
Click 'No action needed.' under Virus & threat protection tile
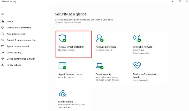(x=66, y=50)
